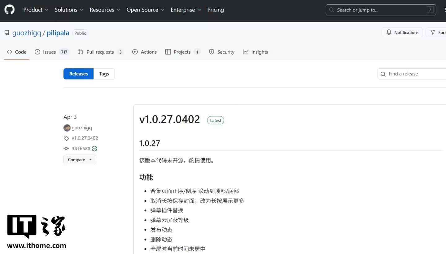Click the Notifications bell icon
Image resolution: width=446 pixels, height=254 pixels.
click(x=389, y=32)
